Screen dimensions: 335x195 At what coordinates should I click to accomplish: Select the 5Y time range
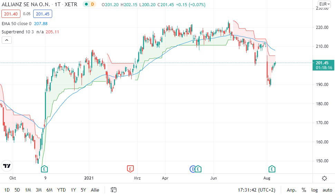point(83,190)
